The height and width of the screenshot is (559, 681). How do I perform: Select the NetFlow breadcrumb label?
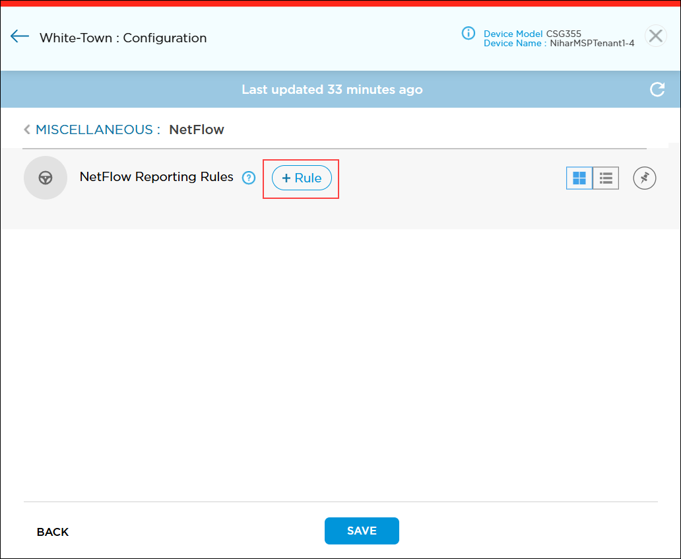point(196,130)
